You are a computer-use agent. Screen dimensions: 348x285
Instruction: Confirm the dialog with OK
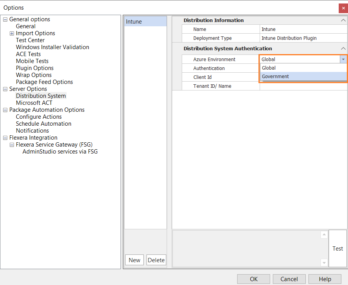click(x=254, y=279)
